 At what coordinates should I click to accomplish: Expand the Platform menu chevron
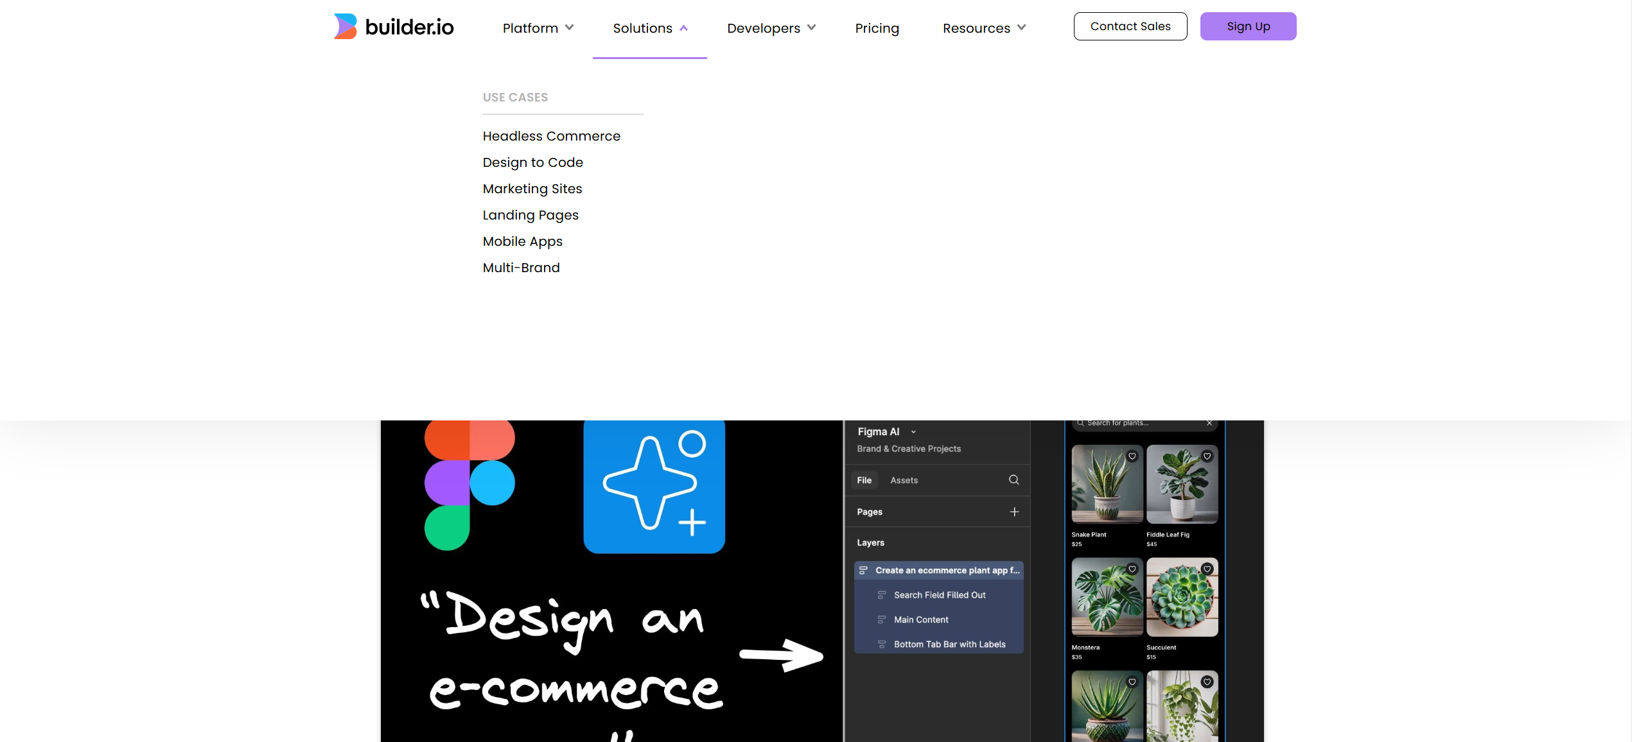click(569, 28)
